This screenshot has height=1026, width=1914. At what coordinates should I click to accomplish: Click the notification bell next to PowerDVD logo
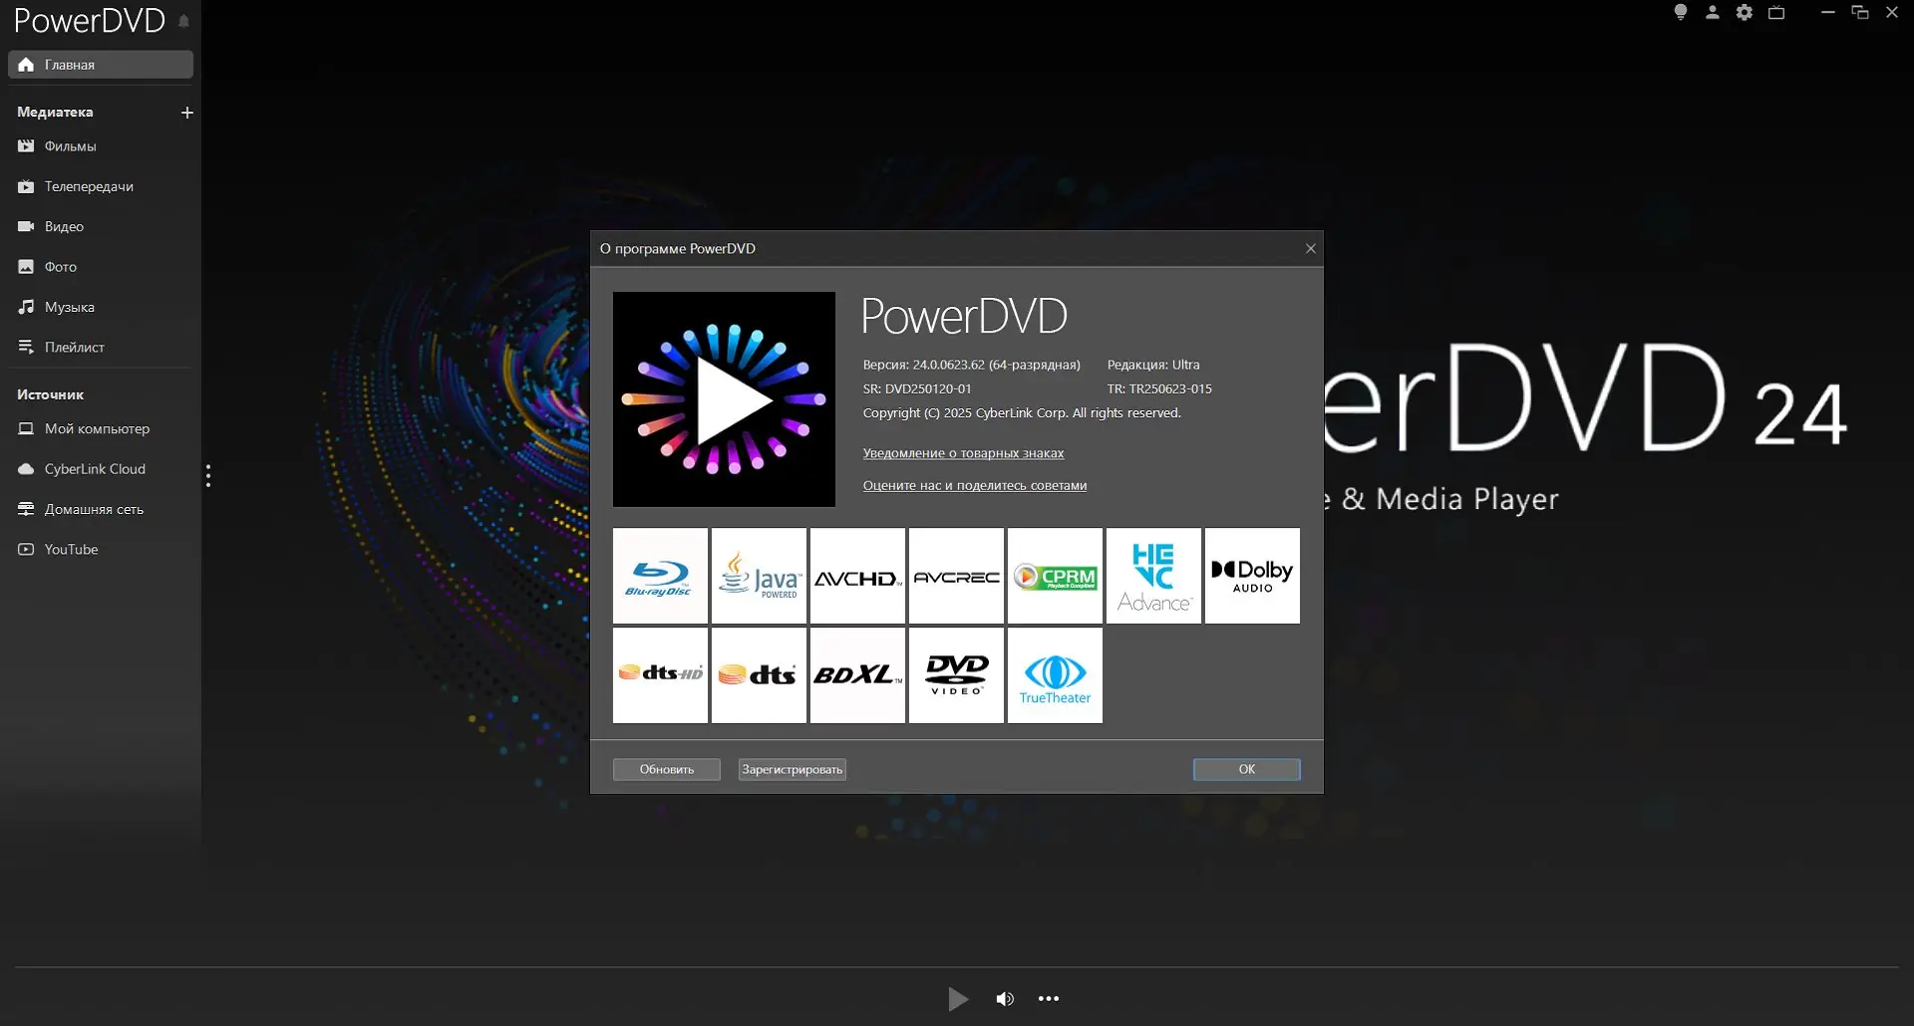click(183, 21)
